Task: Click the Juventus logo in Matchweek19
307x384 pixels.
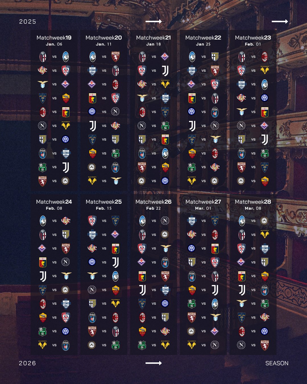Action: coord(66,167)
